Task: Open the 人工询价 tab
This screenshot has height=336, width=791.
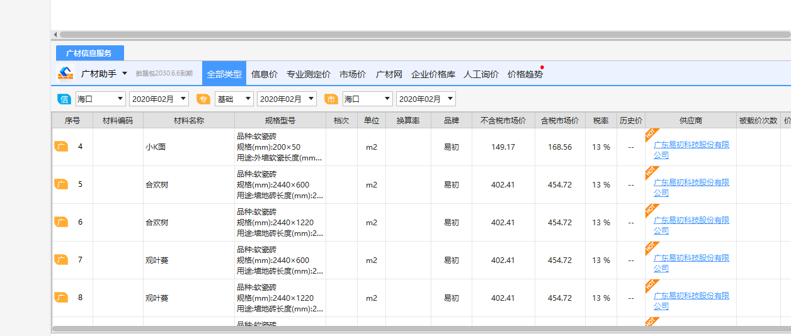Action: point(481,74)
